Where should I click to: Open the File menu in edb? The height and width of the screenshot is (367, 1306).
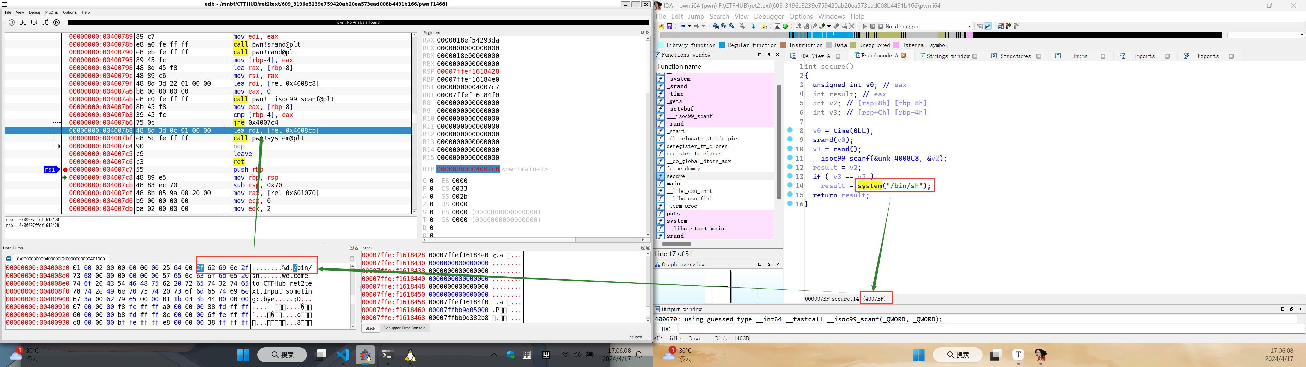click(8, 12)
